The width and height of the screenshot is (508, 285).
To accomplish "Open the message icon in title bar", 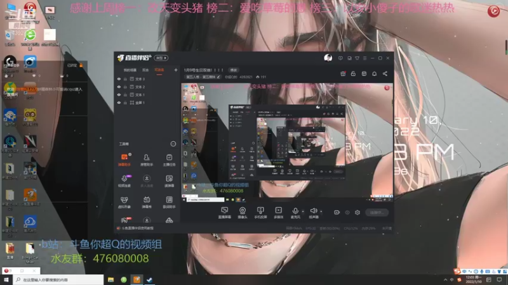I will pyautogui.click(x=340, y=58).
